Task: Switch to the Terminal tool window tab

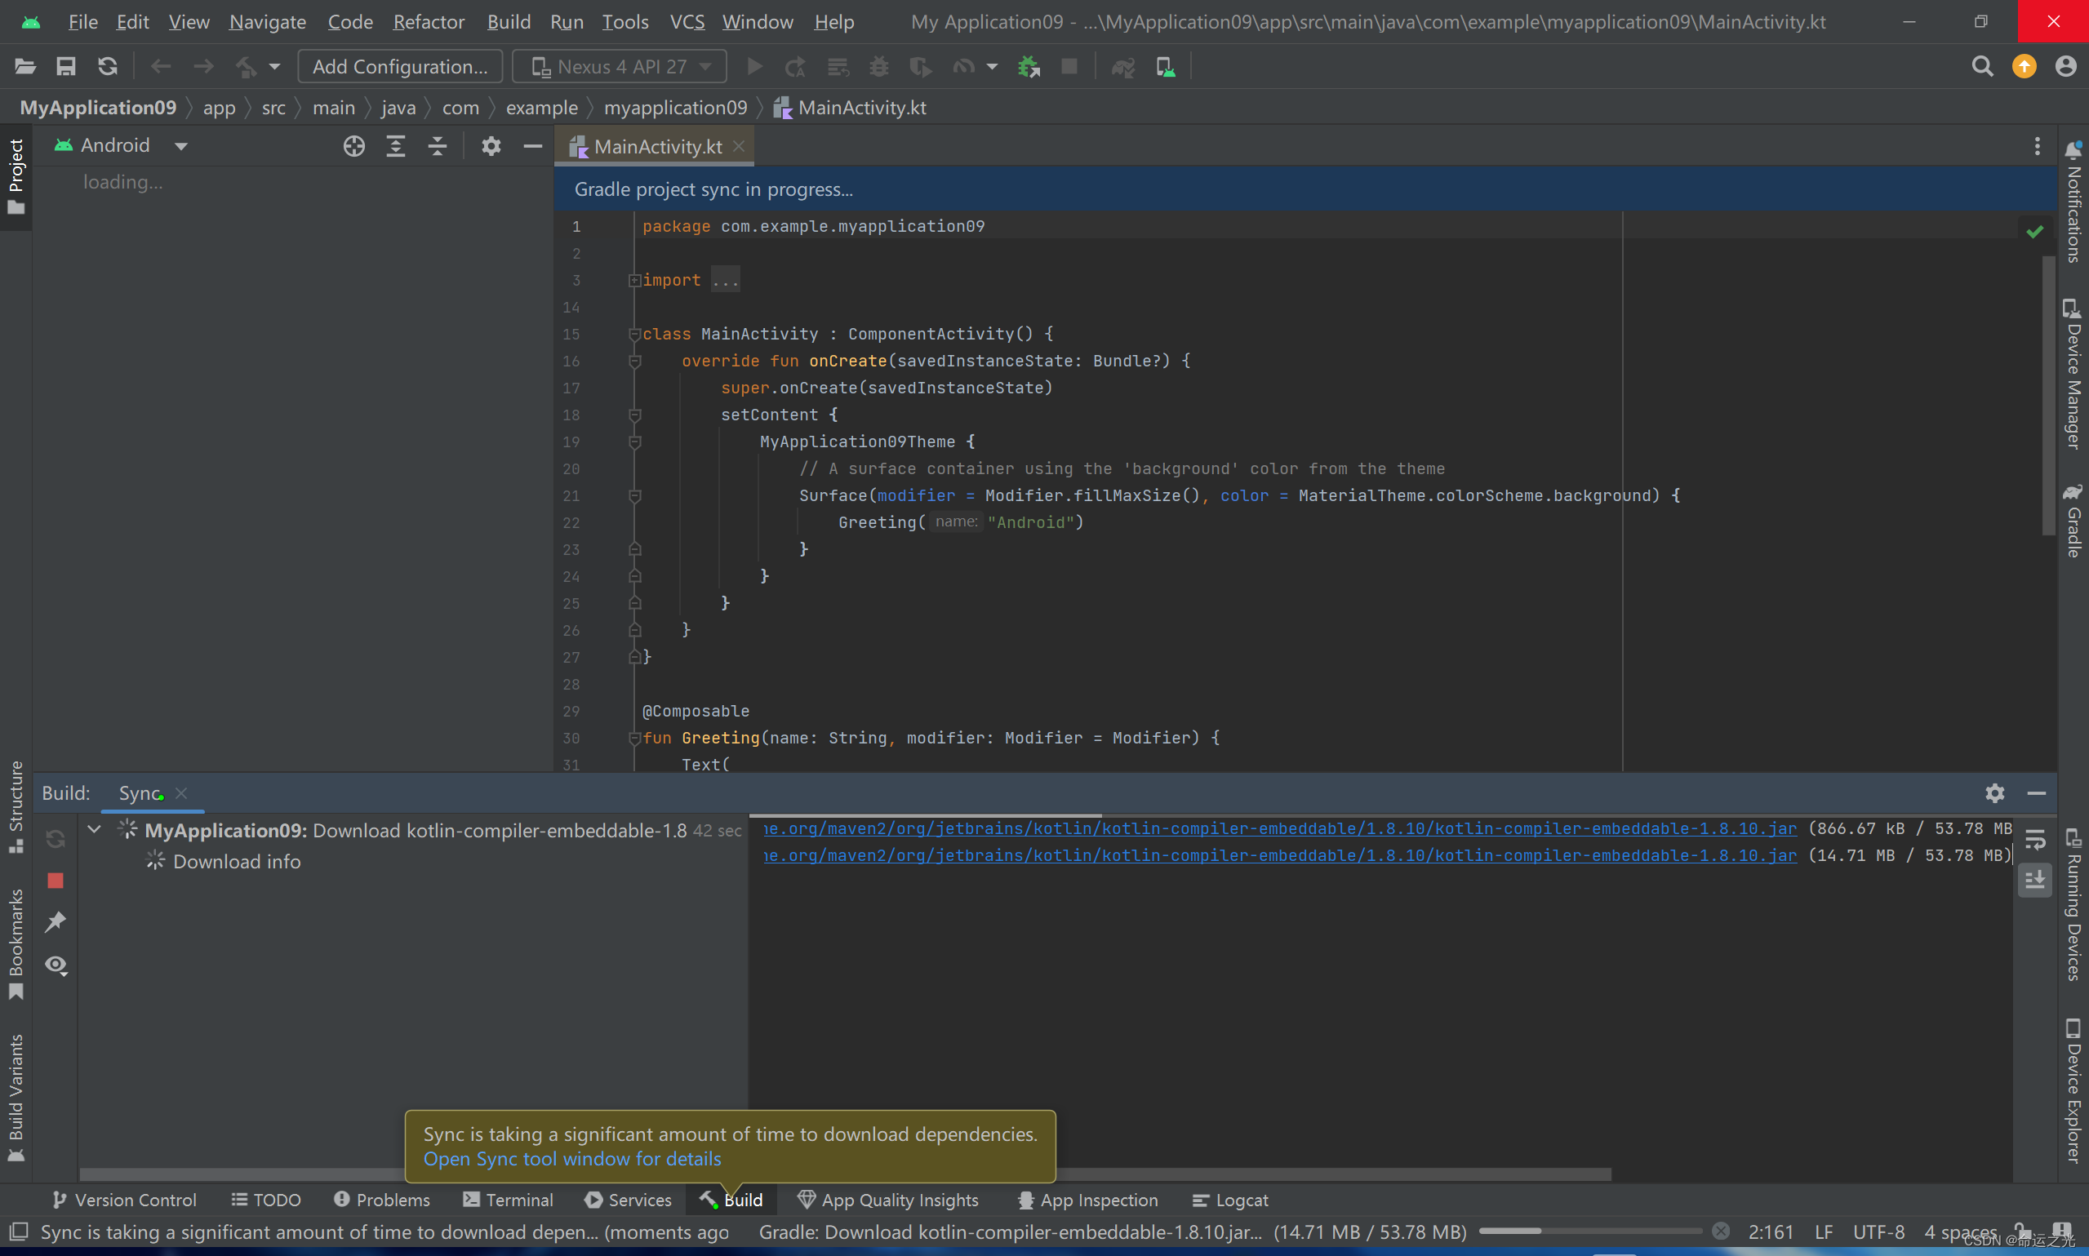Action: 508,1200
